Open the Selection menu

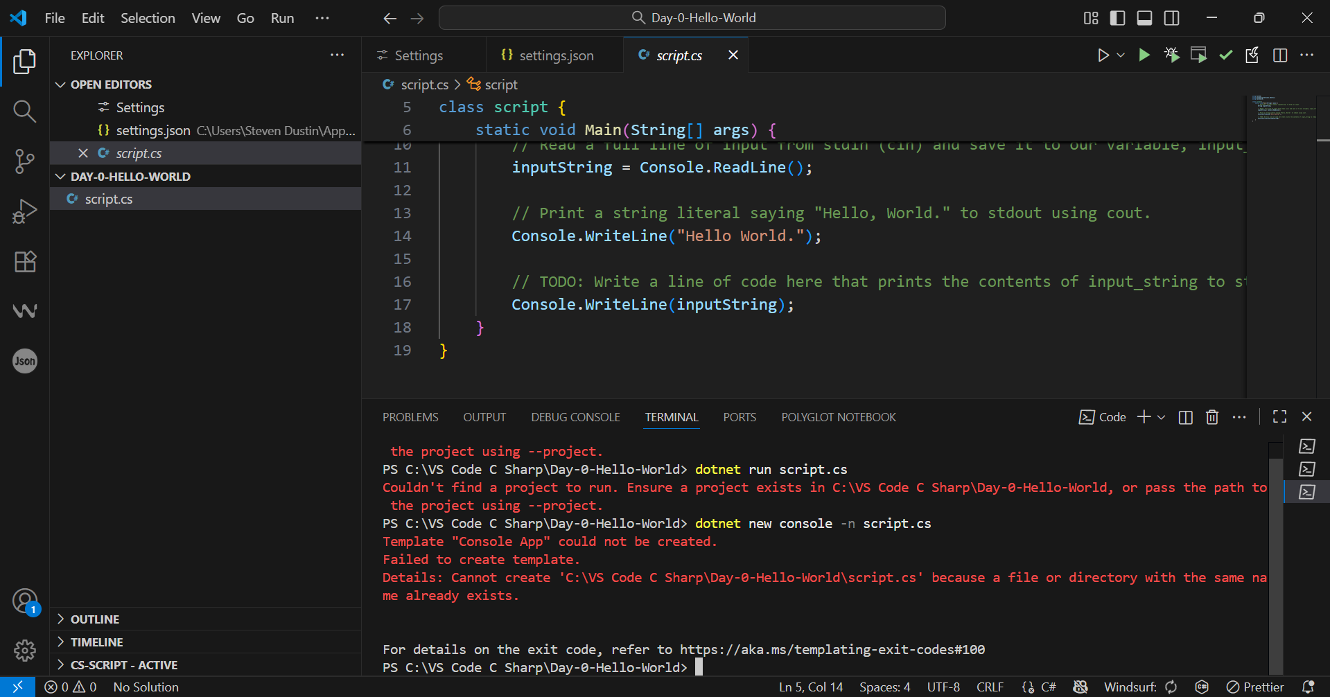tap(148, 18)
